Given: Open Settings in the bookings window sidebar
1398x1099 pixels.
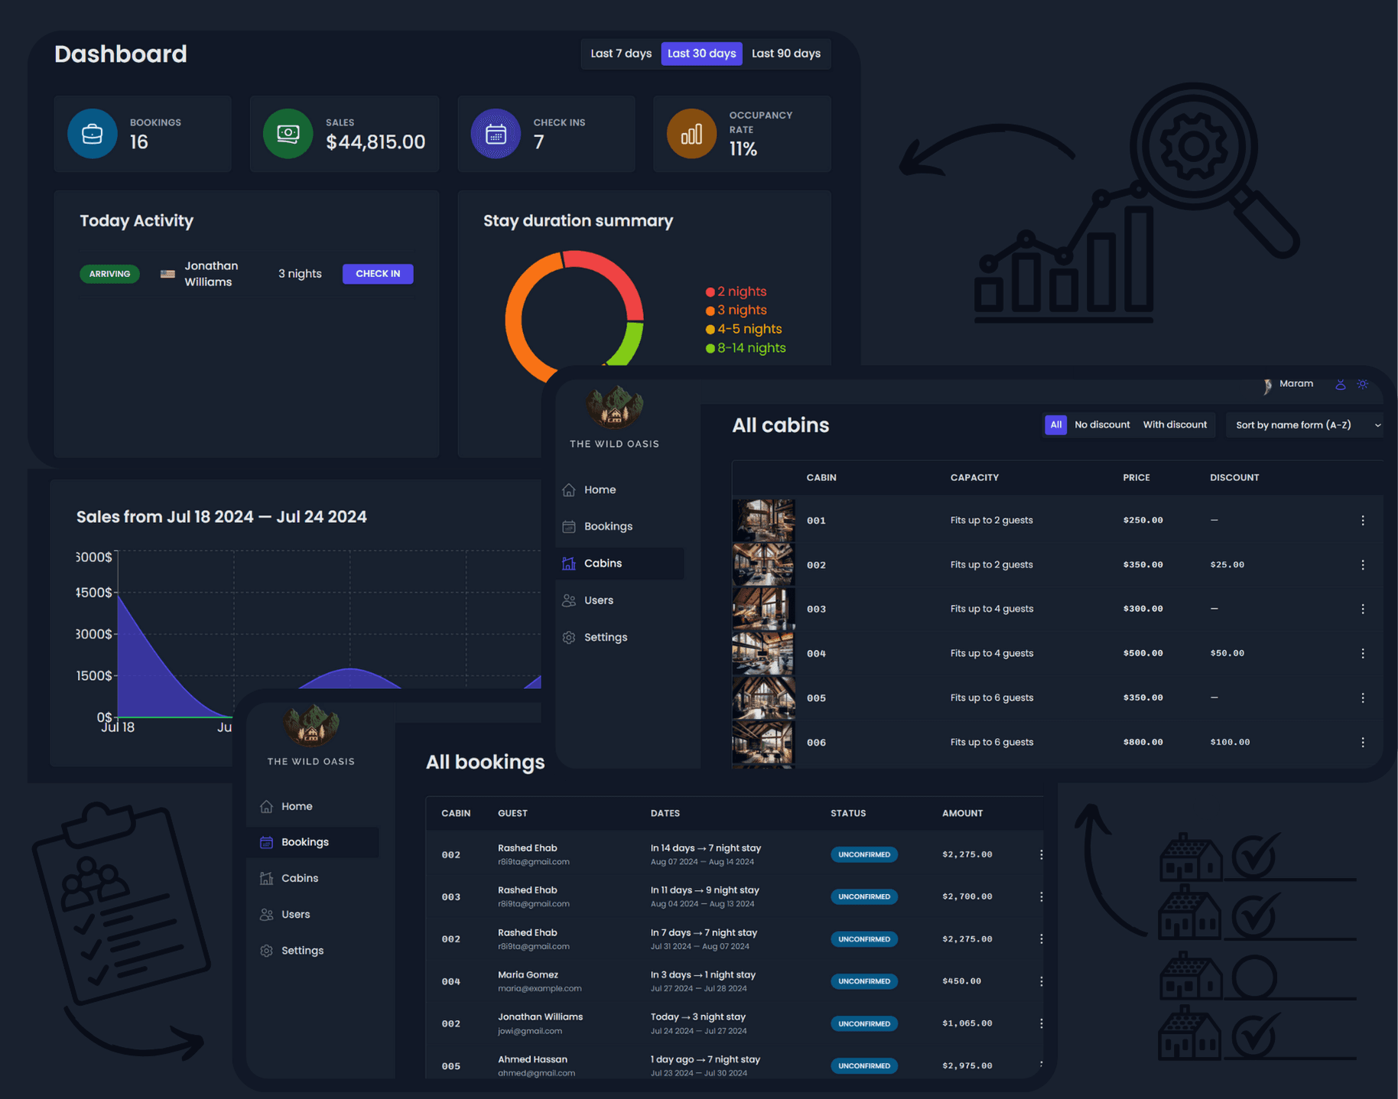Looking at the screenshot, I should pyautogui.click(x=313, y=951).
